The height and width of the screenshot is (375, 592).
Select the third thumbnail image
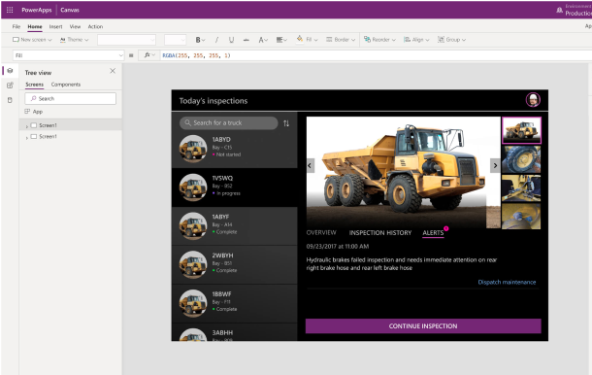(x=521, y=188)
